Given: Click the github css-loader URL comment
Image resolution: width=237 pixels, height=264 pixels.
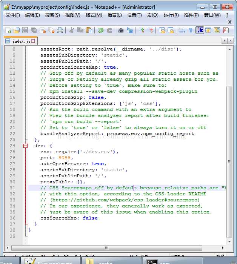Looking at the screenshot, I should 125,200.
